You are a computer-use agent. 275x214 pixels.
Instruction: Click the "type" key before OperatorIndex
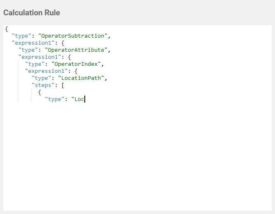click(35, 64)
